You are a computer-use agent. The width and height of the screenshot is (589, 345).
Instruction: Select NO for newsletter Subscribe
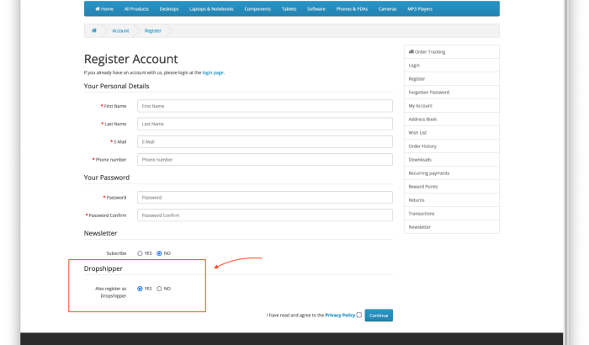159,253
